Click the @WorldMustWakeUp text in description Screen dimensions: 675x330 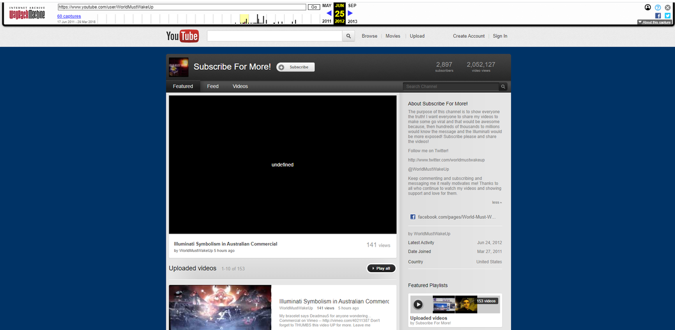pos(428,169)
